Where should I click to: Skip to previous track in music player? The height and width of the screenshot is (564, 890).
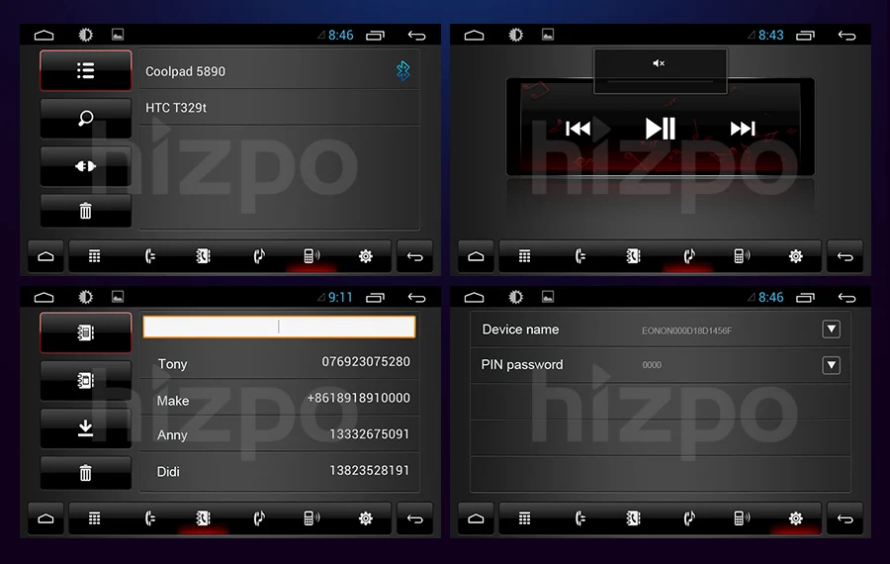click(578, 129)
